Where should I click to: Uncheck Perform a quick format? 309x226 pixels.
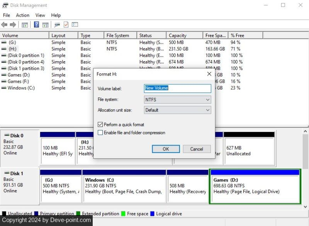pyautogui.click(x=100, y=125)
